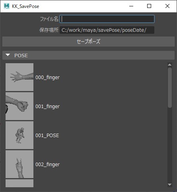Click the 保存場所 save path field

coord(107,30)
